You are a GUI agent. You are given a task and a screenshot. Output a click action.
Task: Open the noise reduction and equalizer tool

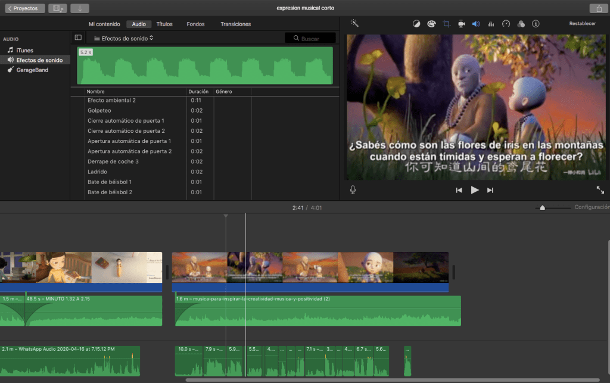491,24
